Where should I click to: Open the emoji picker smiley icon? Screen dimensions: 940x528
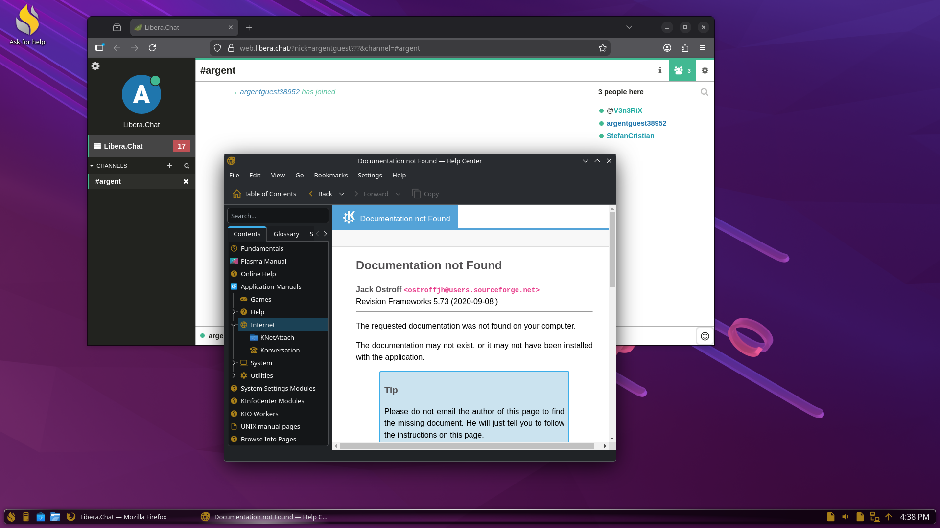pyautogui.click(x=705, y=336)
